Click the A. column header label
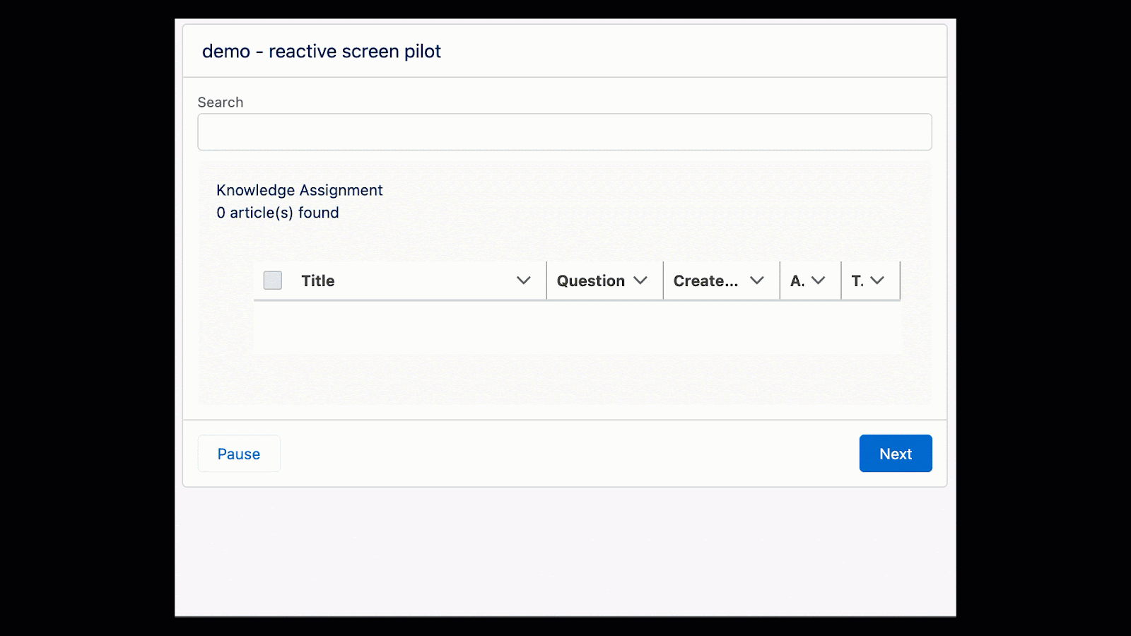Viewport: 1131px width, 636px height. point(797,281)
